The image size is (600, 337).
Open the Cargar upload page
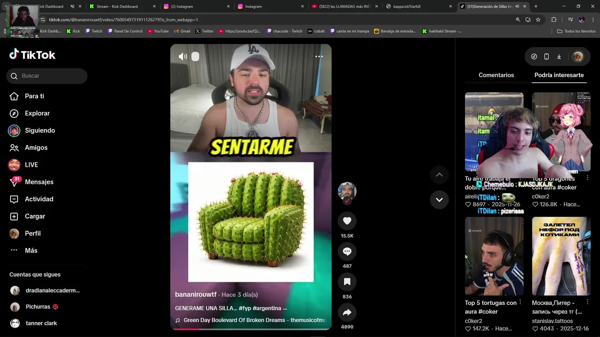coord(28,216)
